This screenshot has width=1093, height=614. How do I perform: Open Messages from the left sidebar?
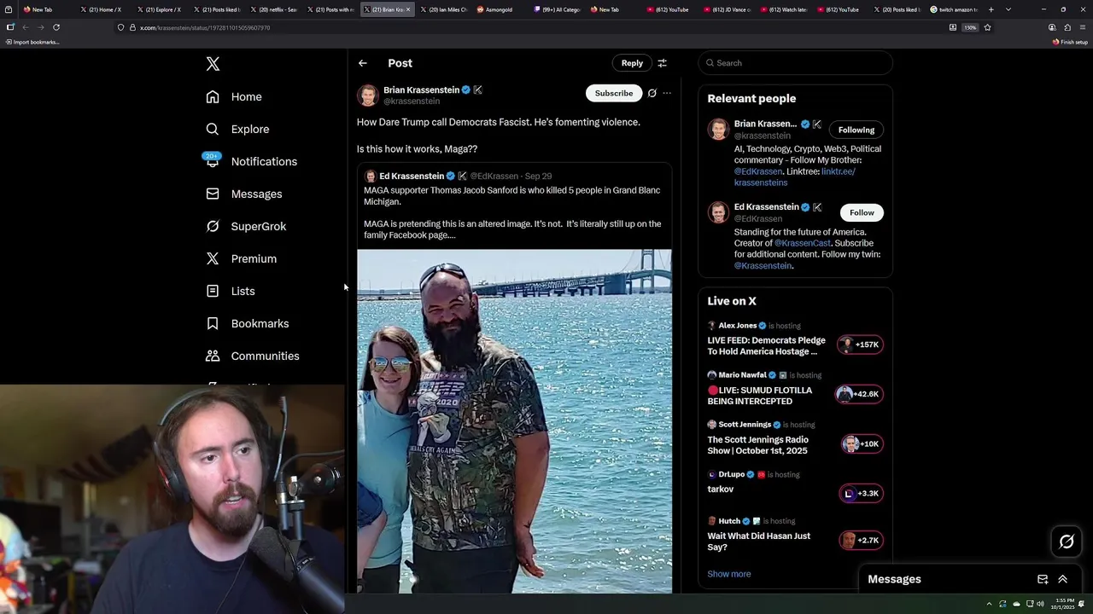tap(243, 194)
